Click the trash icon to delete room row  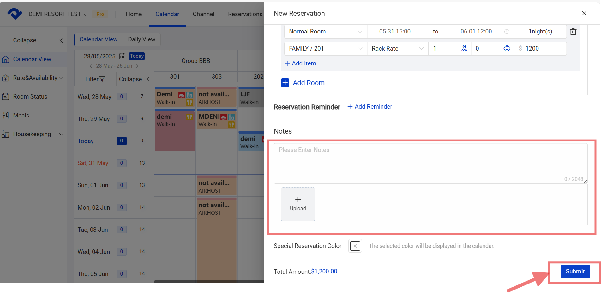coord(573,32)
